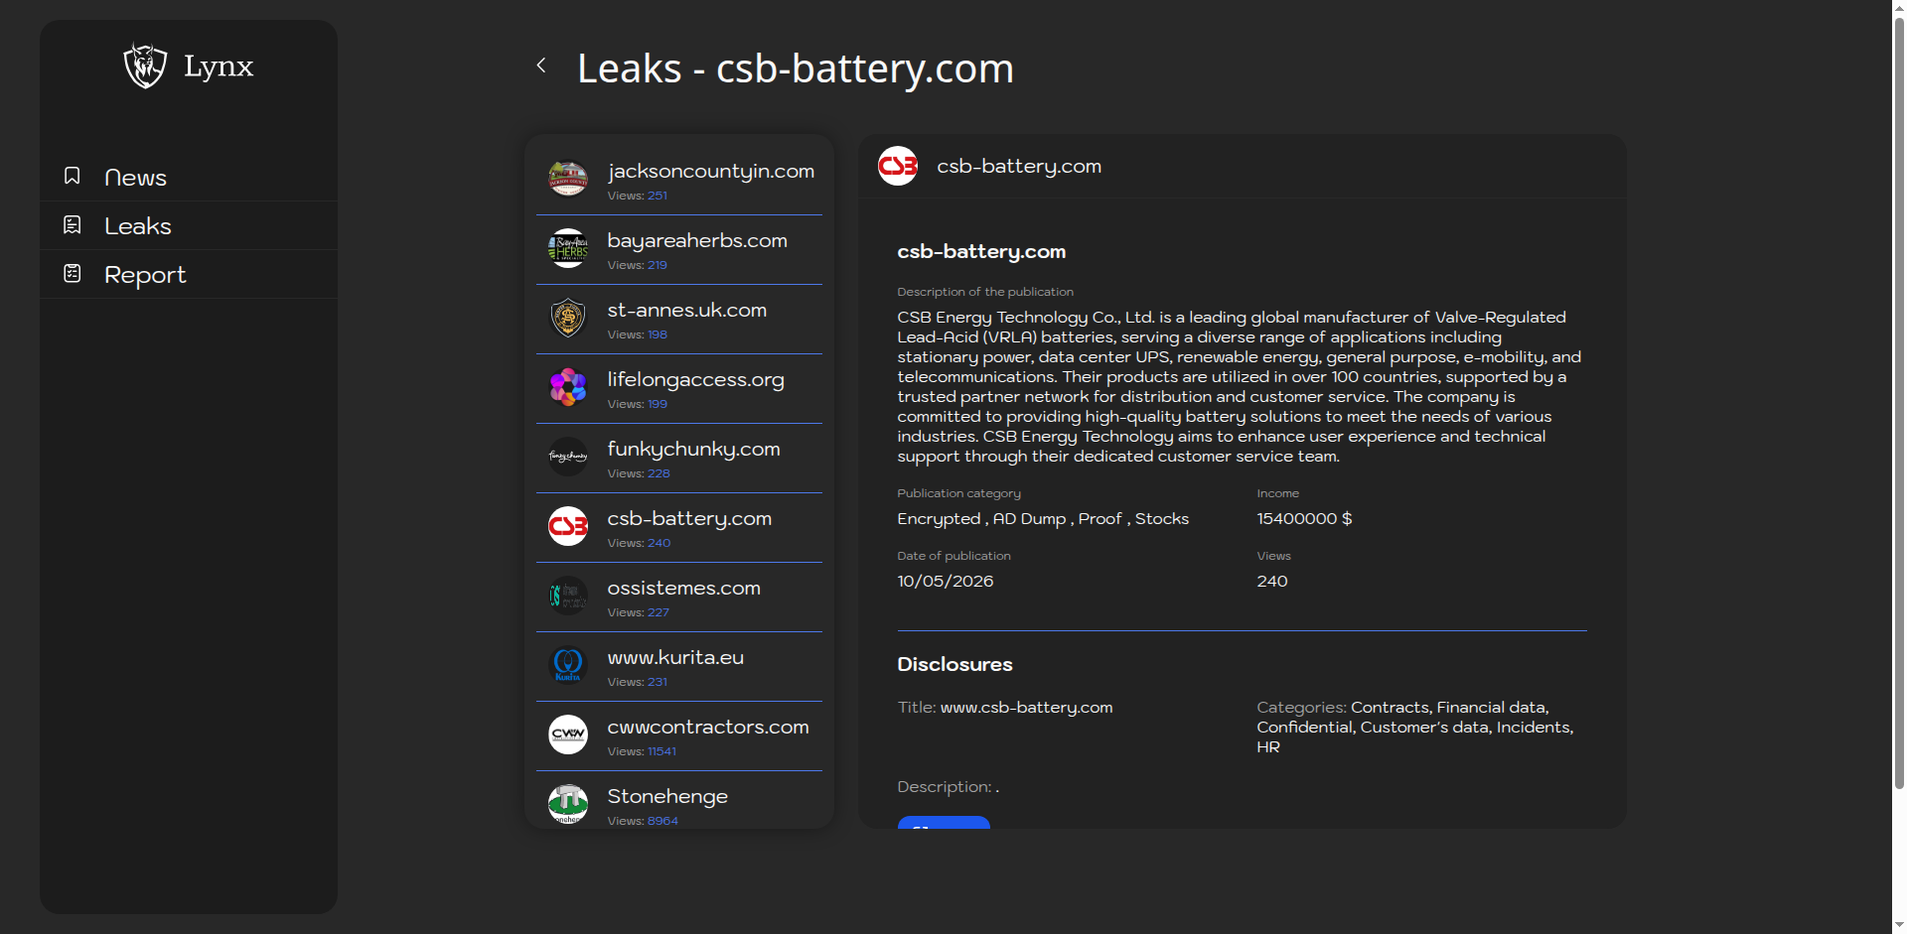Select the st-annes.uk.com entry name
This screenshot has width=1907, height=934.
tap(687, 310)
